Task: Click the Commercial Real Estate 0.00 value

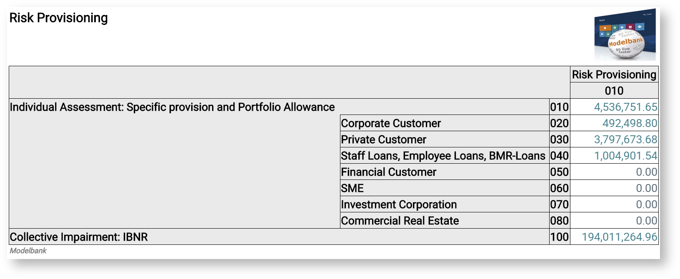Action: point(646,221)
